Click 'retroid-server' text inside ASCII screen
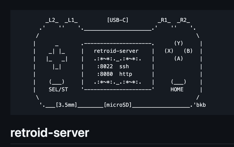Screen dimensions: 234x147 116,51
